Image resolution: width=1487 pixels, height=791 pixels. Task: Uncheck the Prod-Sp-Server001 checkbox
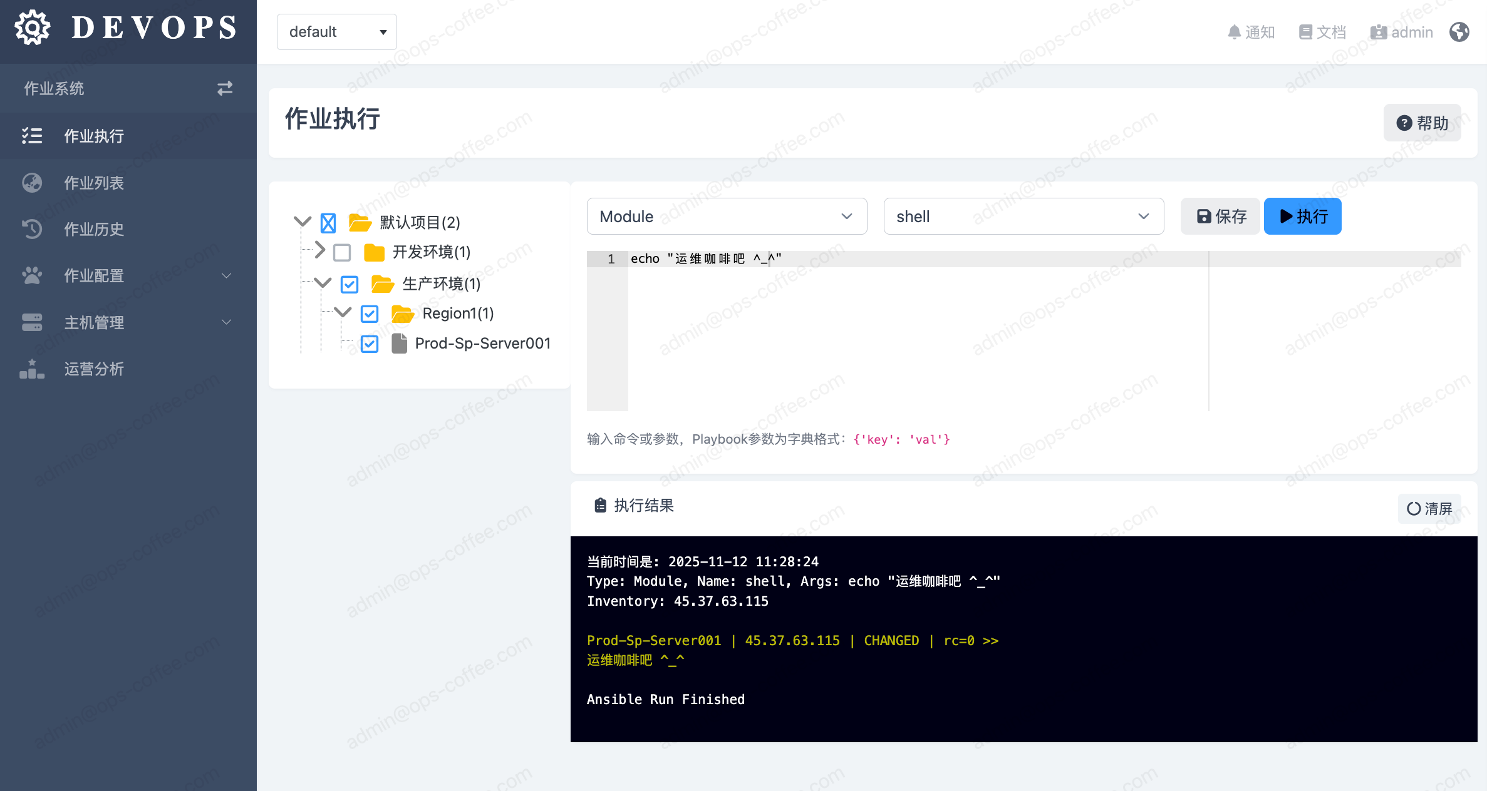[x=370, y=344]
